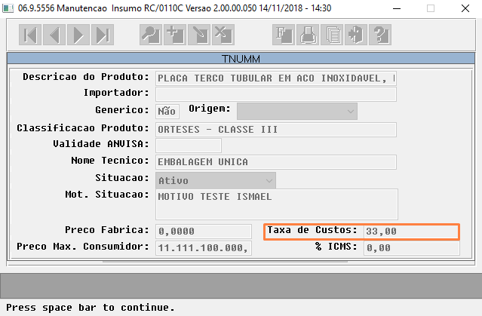The width and height of the screenshot is (482, 316).
Task: Click the Descricao do Produto field
Action: pyautogui.click(x=276, y=78)
